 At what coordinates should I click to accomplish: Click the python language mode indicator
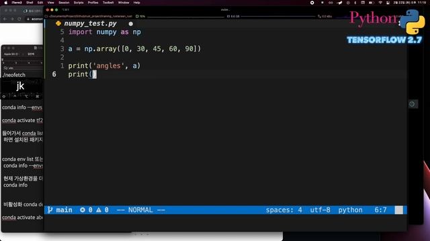click(350, 210)
